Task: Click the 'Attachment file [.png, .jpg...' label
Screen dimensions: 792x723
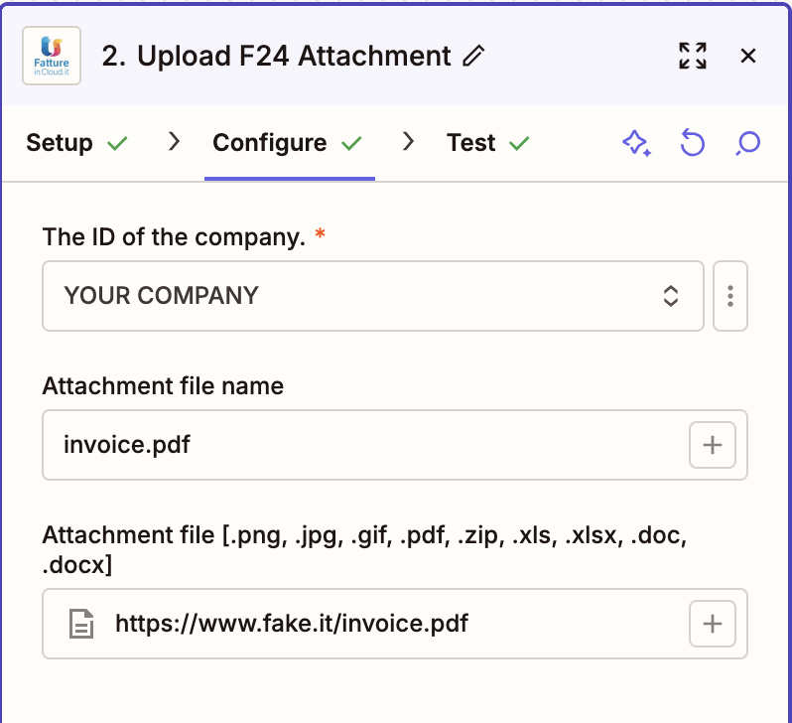Action: click(x=364, y=549)
